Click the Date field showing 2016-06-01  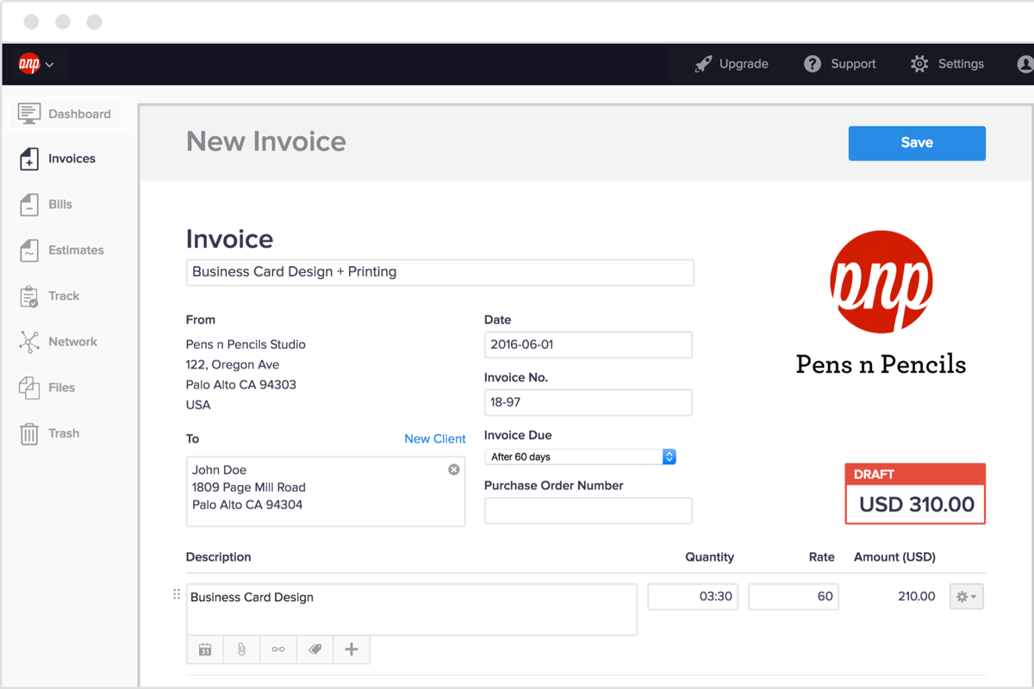point(589,344)
